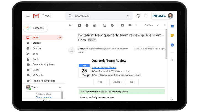Click the email vertical scrollbar

166,44
